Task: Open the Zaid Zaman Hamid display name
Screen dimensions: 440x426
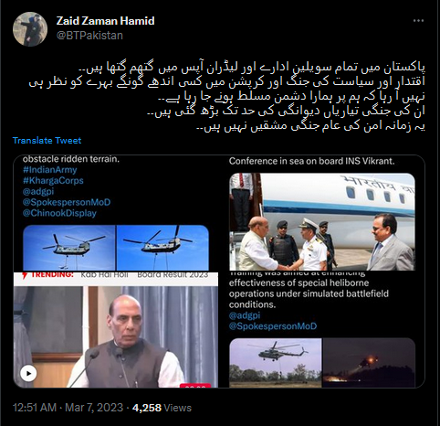Action: click(105, 21)
